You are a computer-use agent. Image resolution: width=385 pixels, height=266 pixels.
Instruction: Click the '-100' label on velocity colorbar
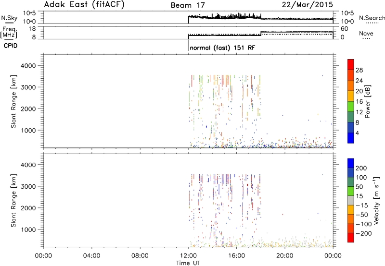[364, 224]
